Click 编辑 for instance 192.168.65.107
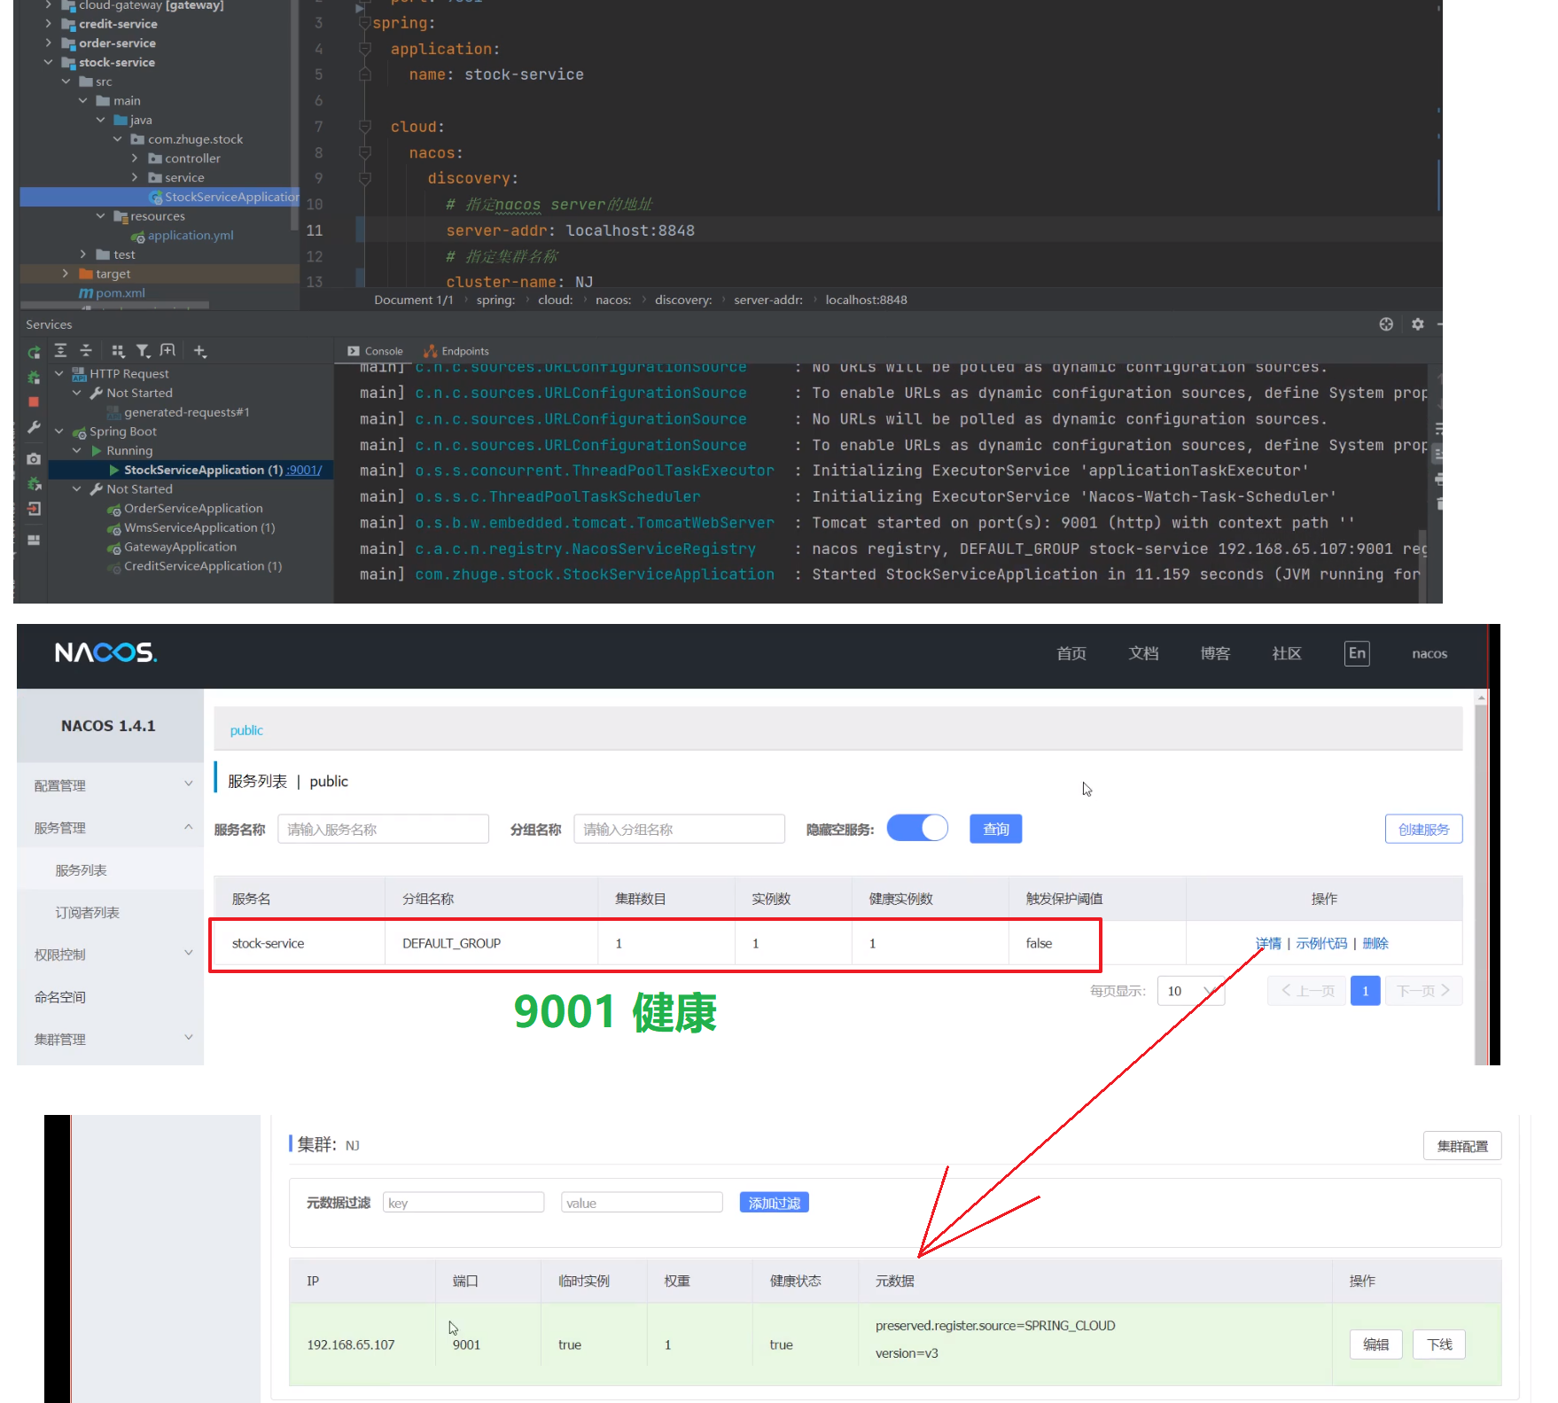Screen dimensions: 1558x1403 pos(1375,1344)
